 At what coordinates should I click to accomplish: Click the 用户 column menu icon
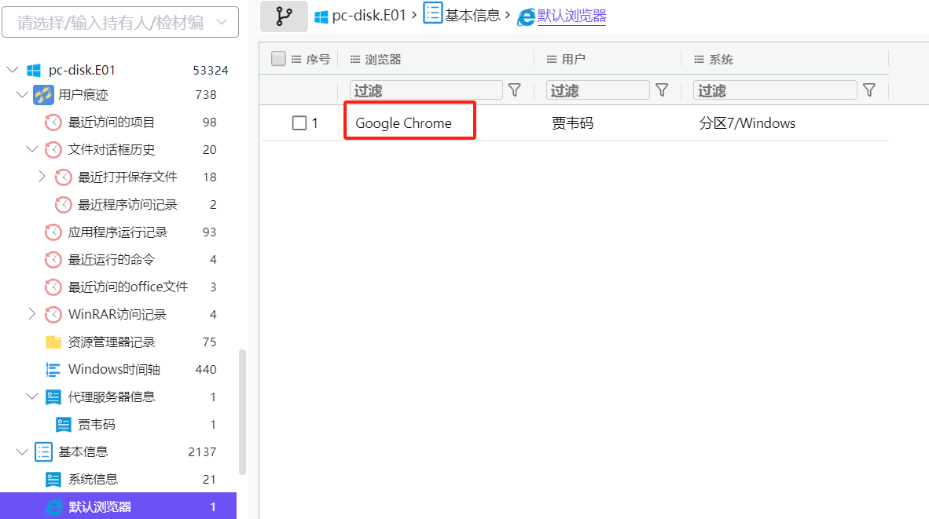(x=552, y=59)
